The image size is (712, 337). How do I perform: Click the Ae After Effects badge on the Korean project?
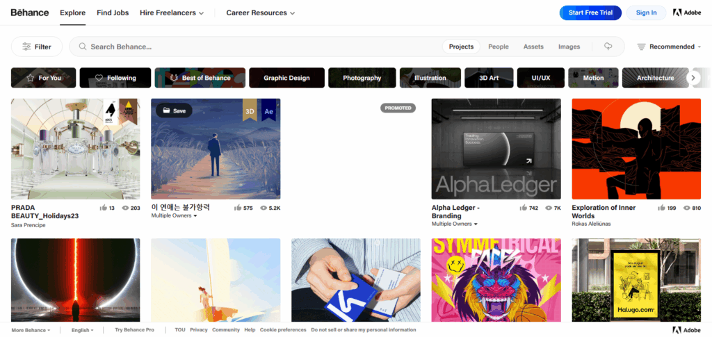(269, 110)
